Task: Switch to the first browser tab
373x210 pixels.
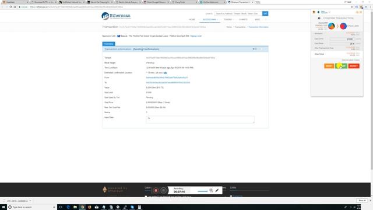Action: (15, 2)
